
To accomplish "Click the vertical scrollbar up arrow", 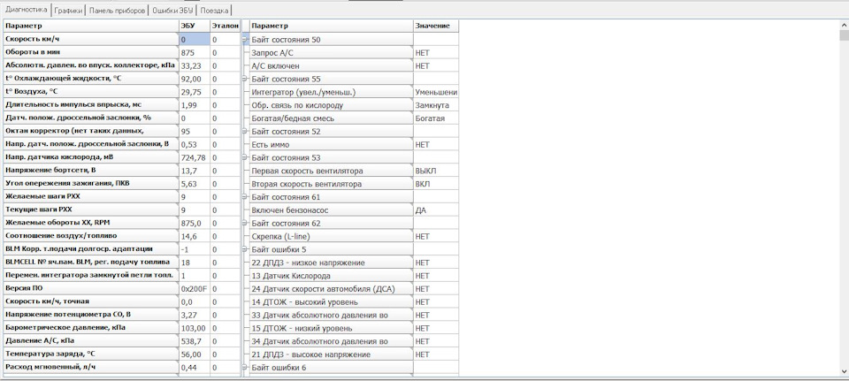I will pyautogui.click(x=844, y=25).
